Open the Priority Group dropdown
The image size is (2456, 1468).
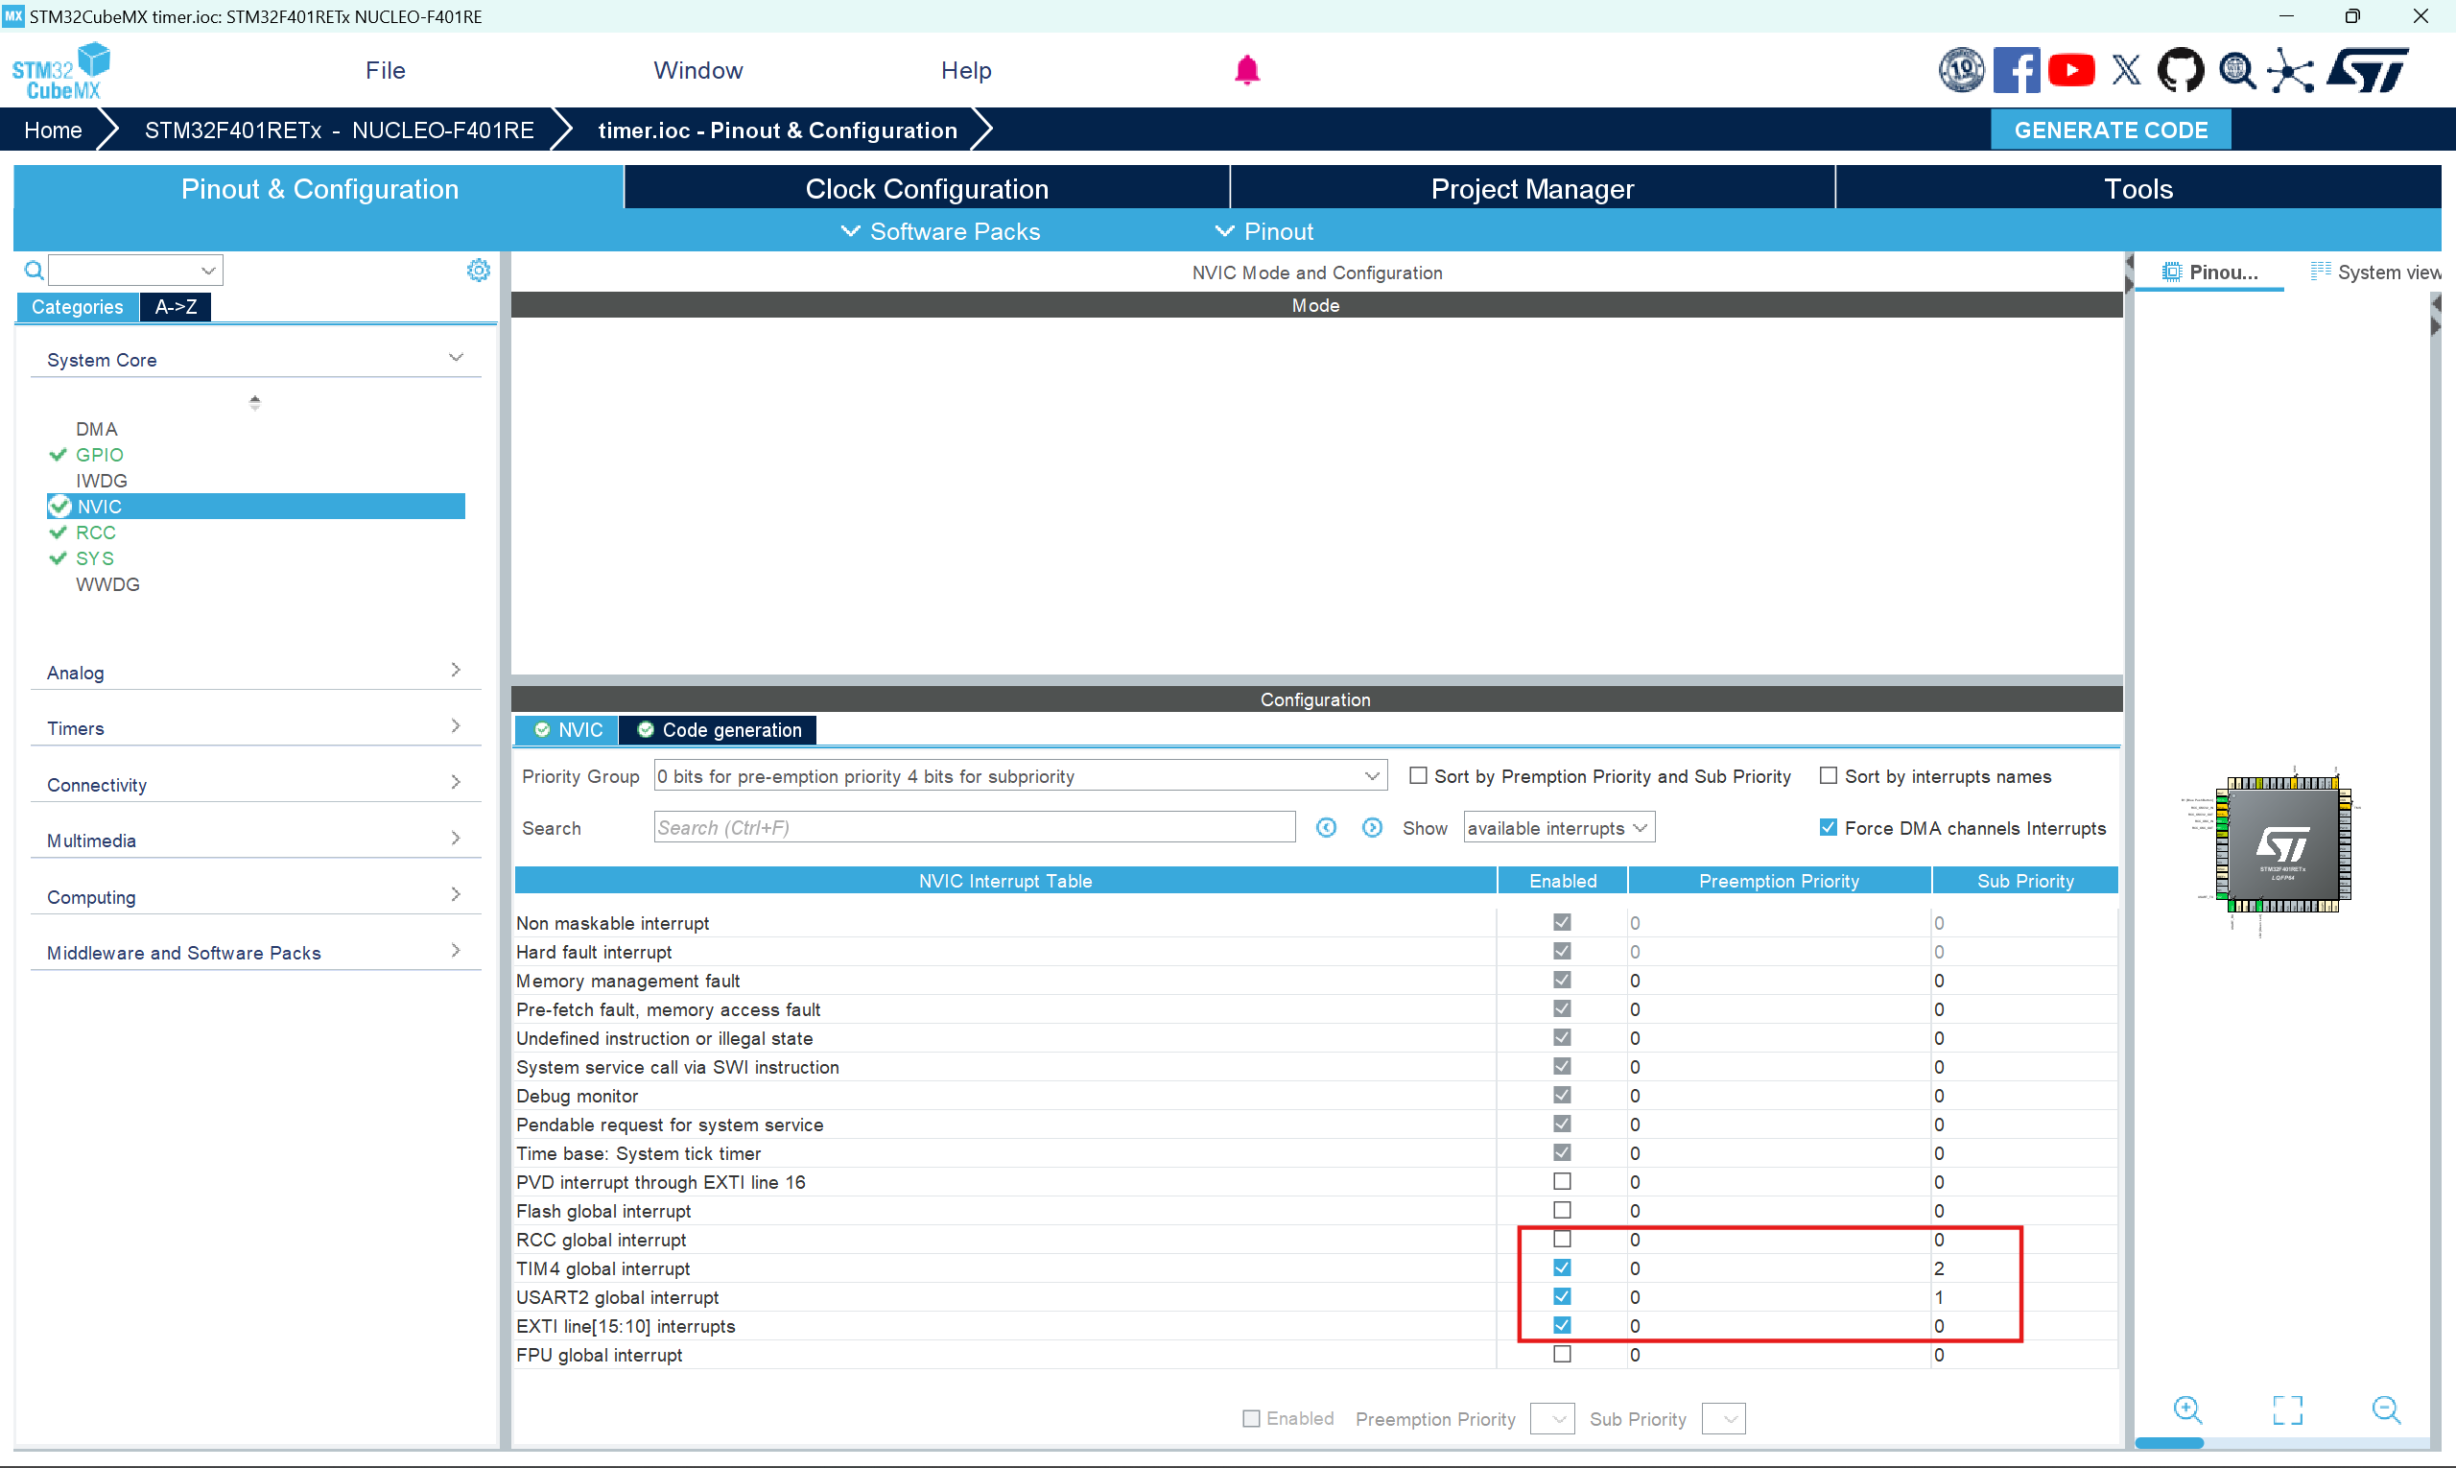pos(1019,776)
